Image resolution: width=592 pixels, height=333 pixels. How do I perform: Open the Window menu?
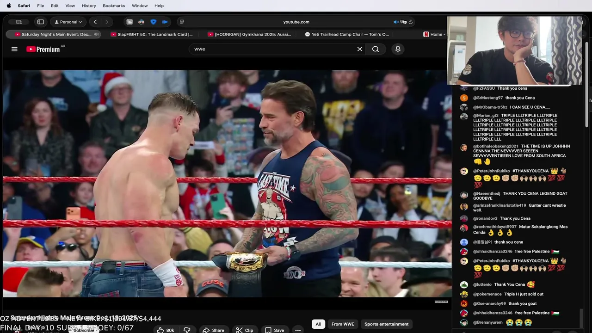pos(140,6)
